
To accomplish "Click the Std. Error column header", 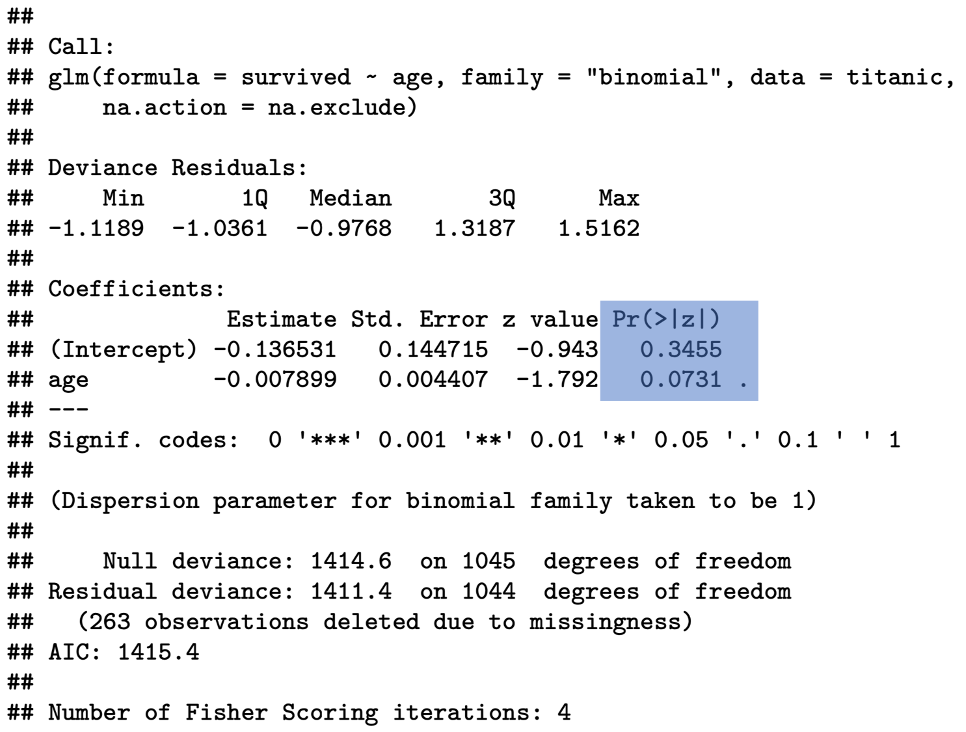I will pos(419,319).
